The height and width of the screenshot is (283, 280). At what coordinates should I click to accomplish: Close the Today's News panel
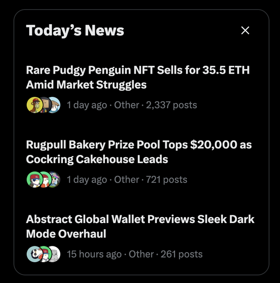pyautogui.click(x=245, y=30)
